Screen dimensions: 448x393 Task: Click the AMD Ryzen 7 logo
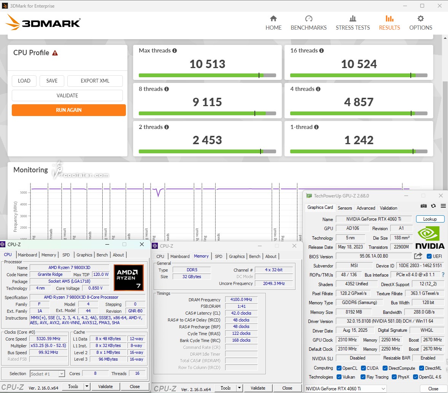[129, 278]
